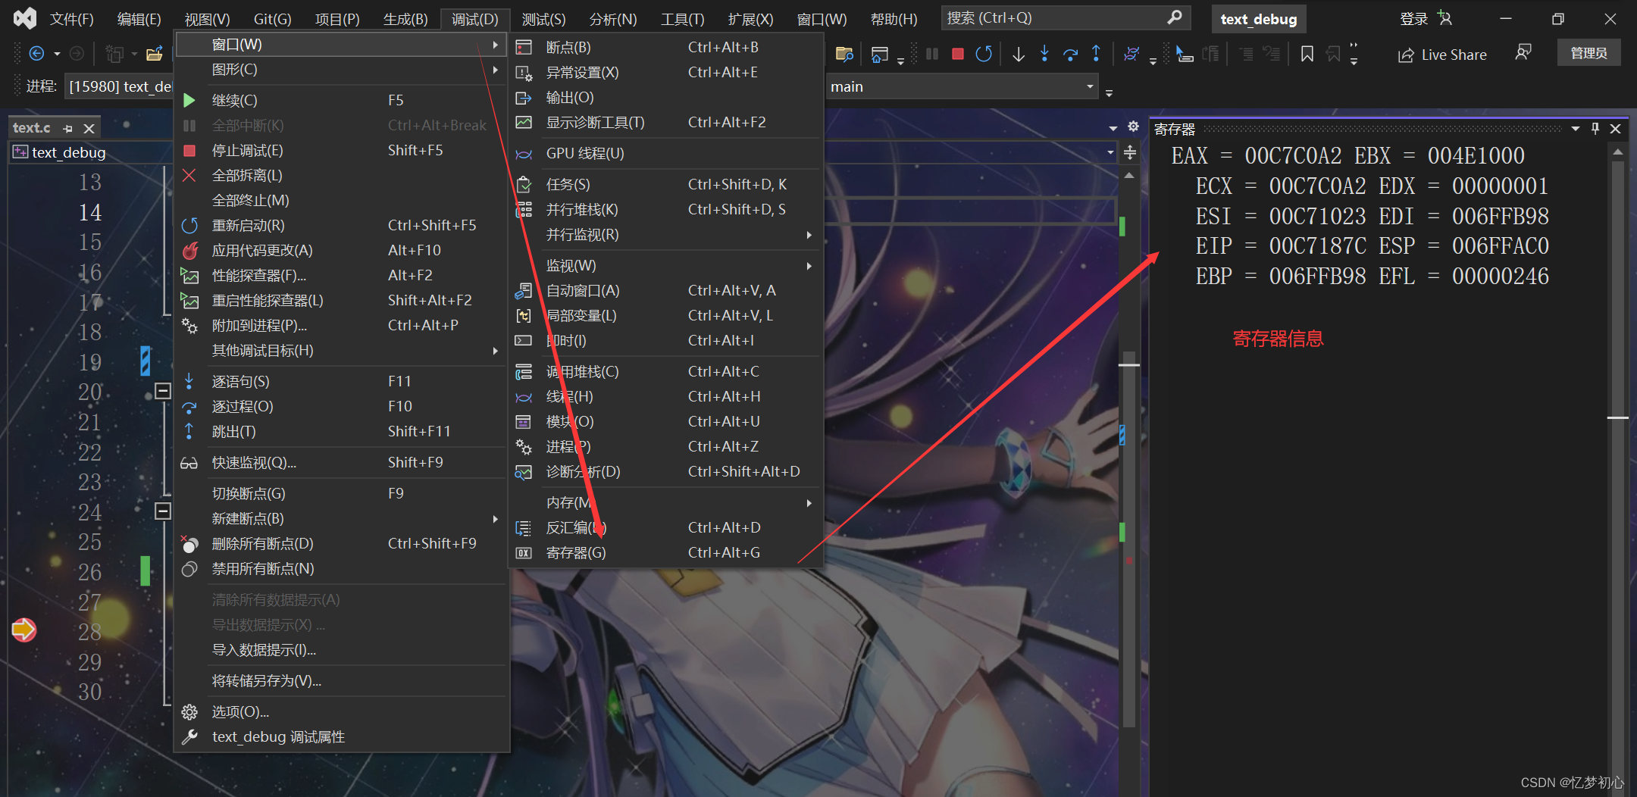Open Locals window 局部变量(L)
This screenshot has width=1637, height=797.
tap(665, 315)
